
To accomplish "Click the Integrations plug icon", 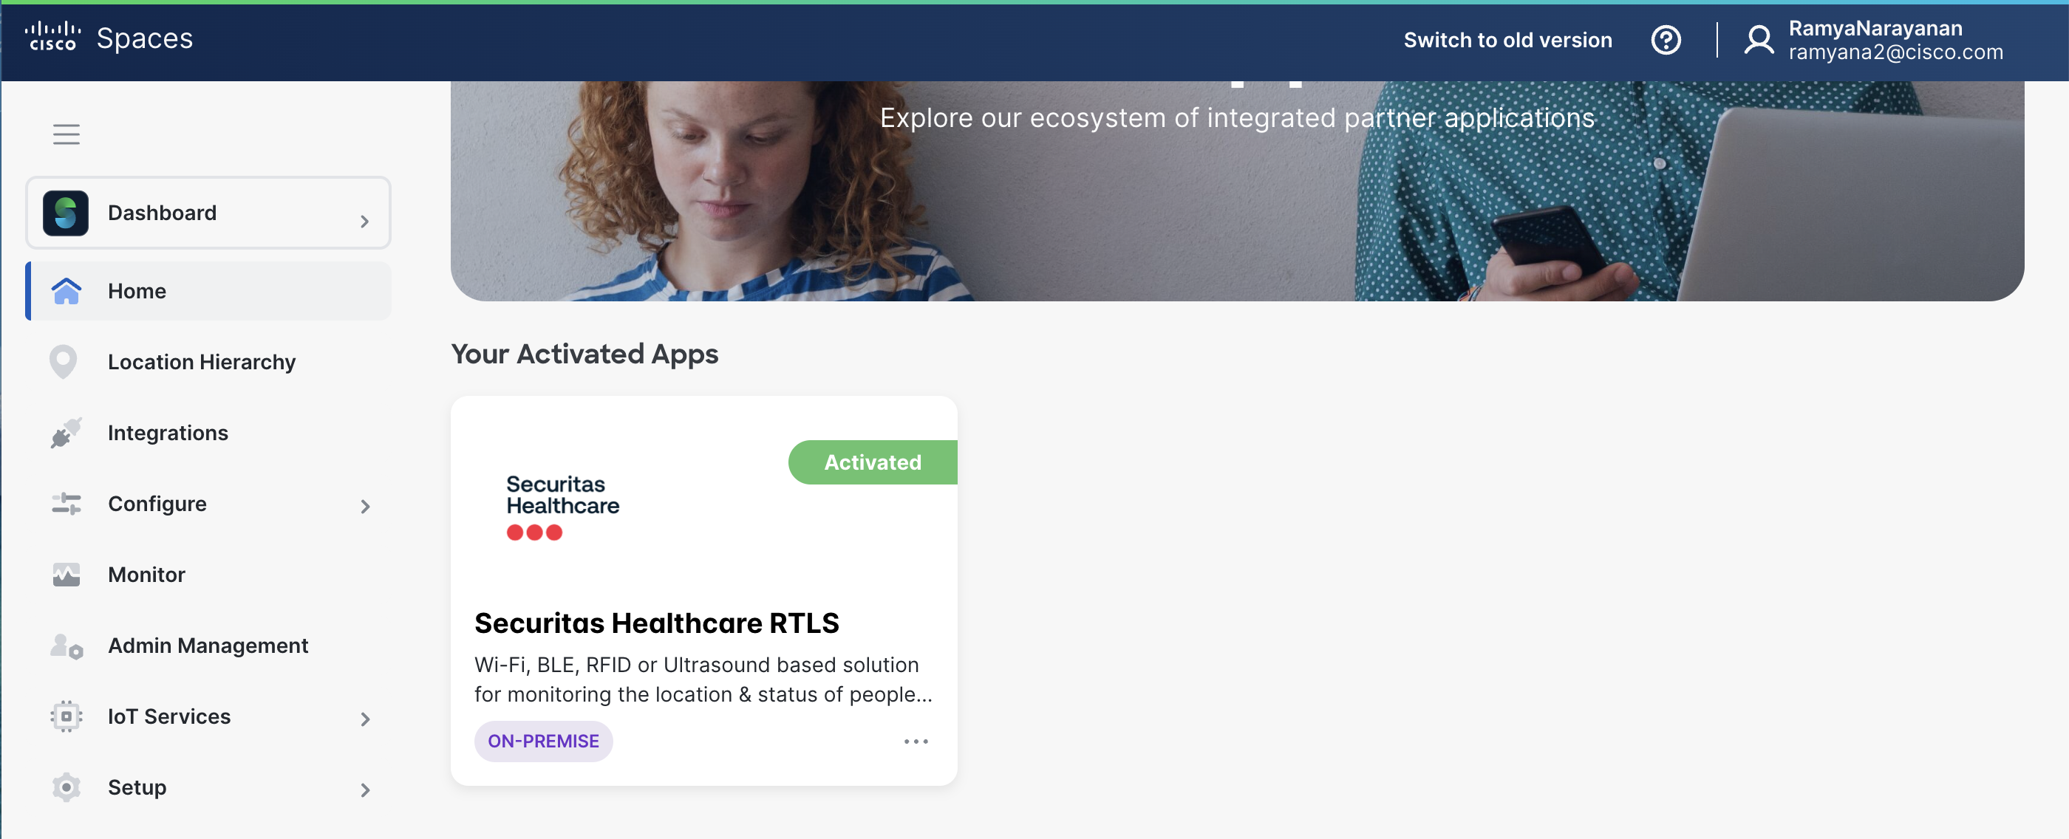I will (66, 433).
